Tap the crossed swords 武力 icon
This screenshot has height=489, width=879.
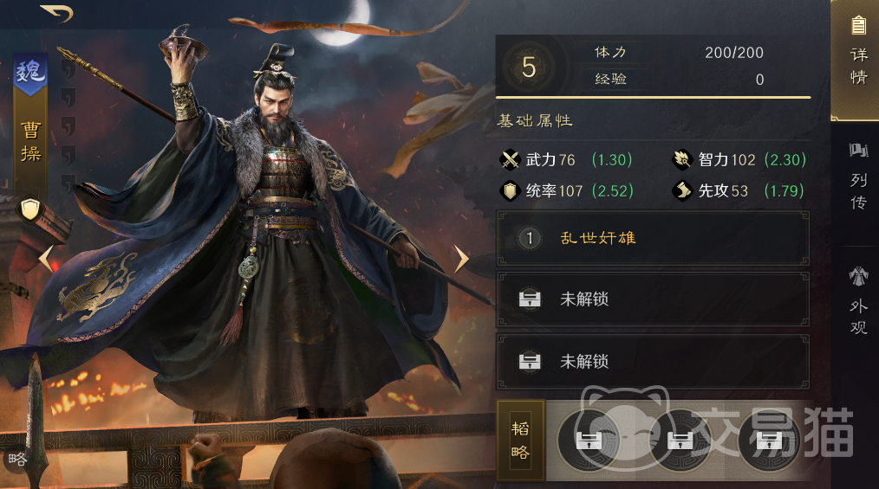pyautogui.click(x=510, y=160)
